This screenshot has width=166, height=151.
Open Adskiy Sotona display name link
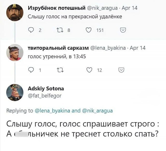click(x=46, y=89)
